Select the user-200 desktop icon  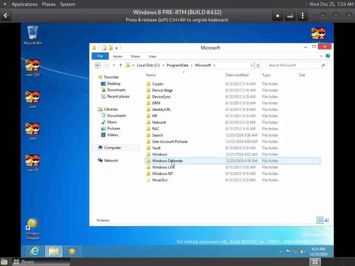[33, 68]
